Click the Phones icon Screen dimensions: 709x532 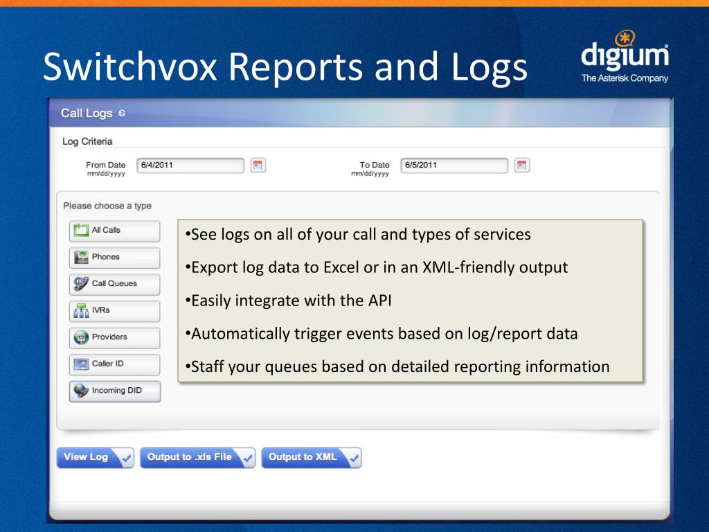click(81, 257)
